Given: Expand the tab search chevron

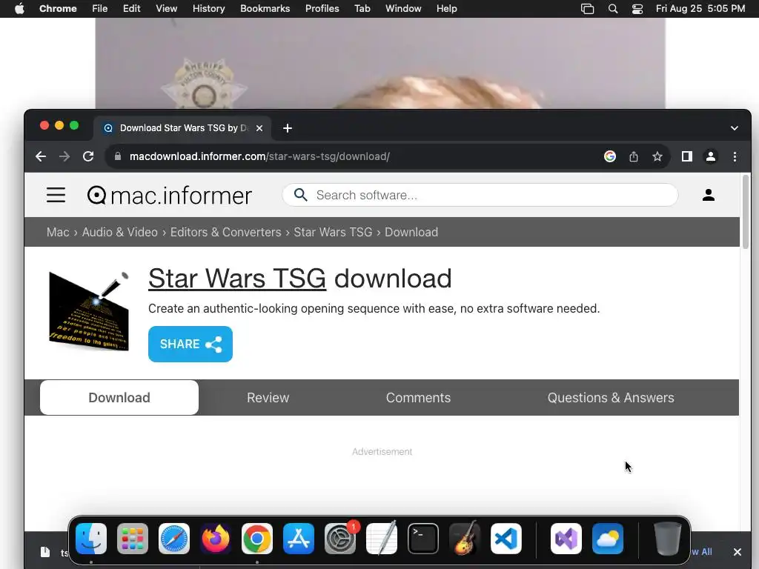Looking at the screenshot, I should coord(735,128).
